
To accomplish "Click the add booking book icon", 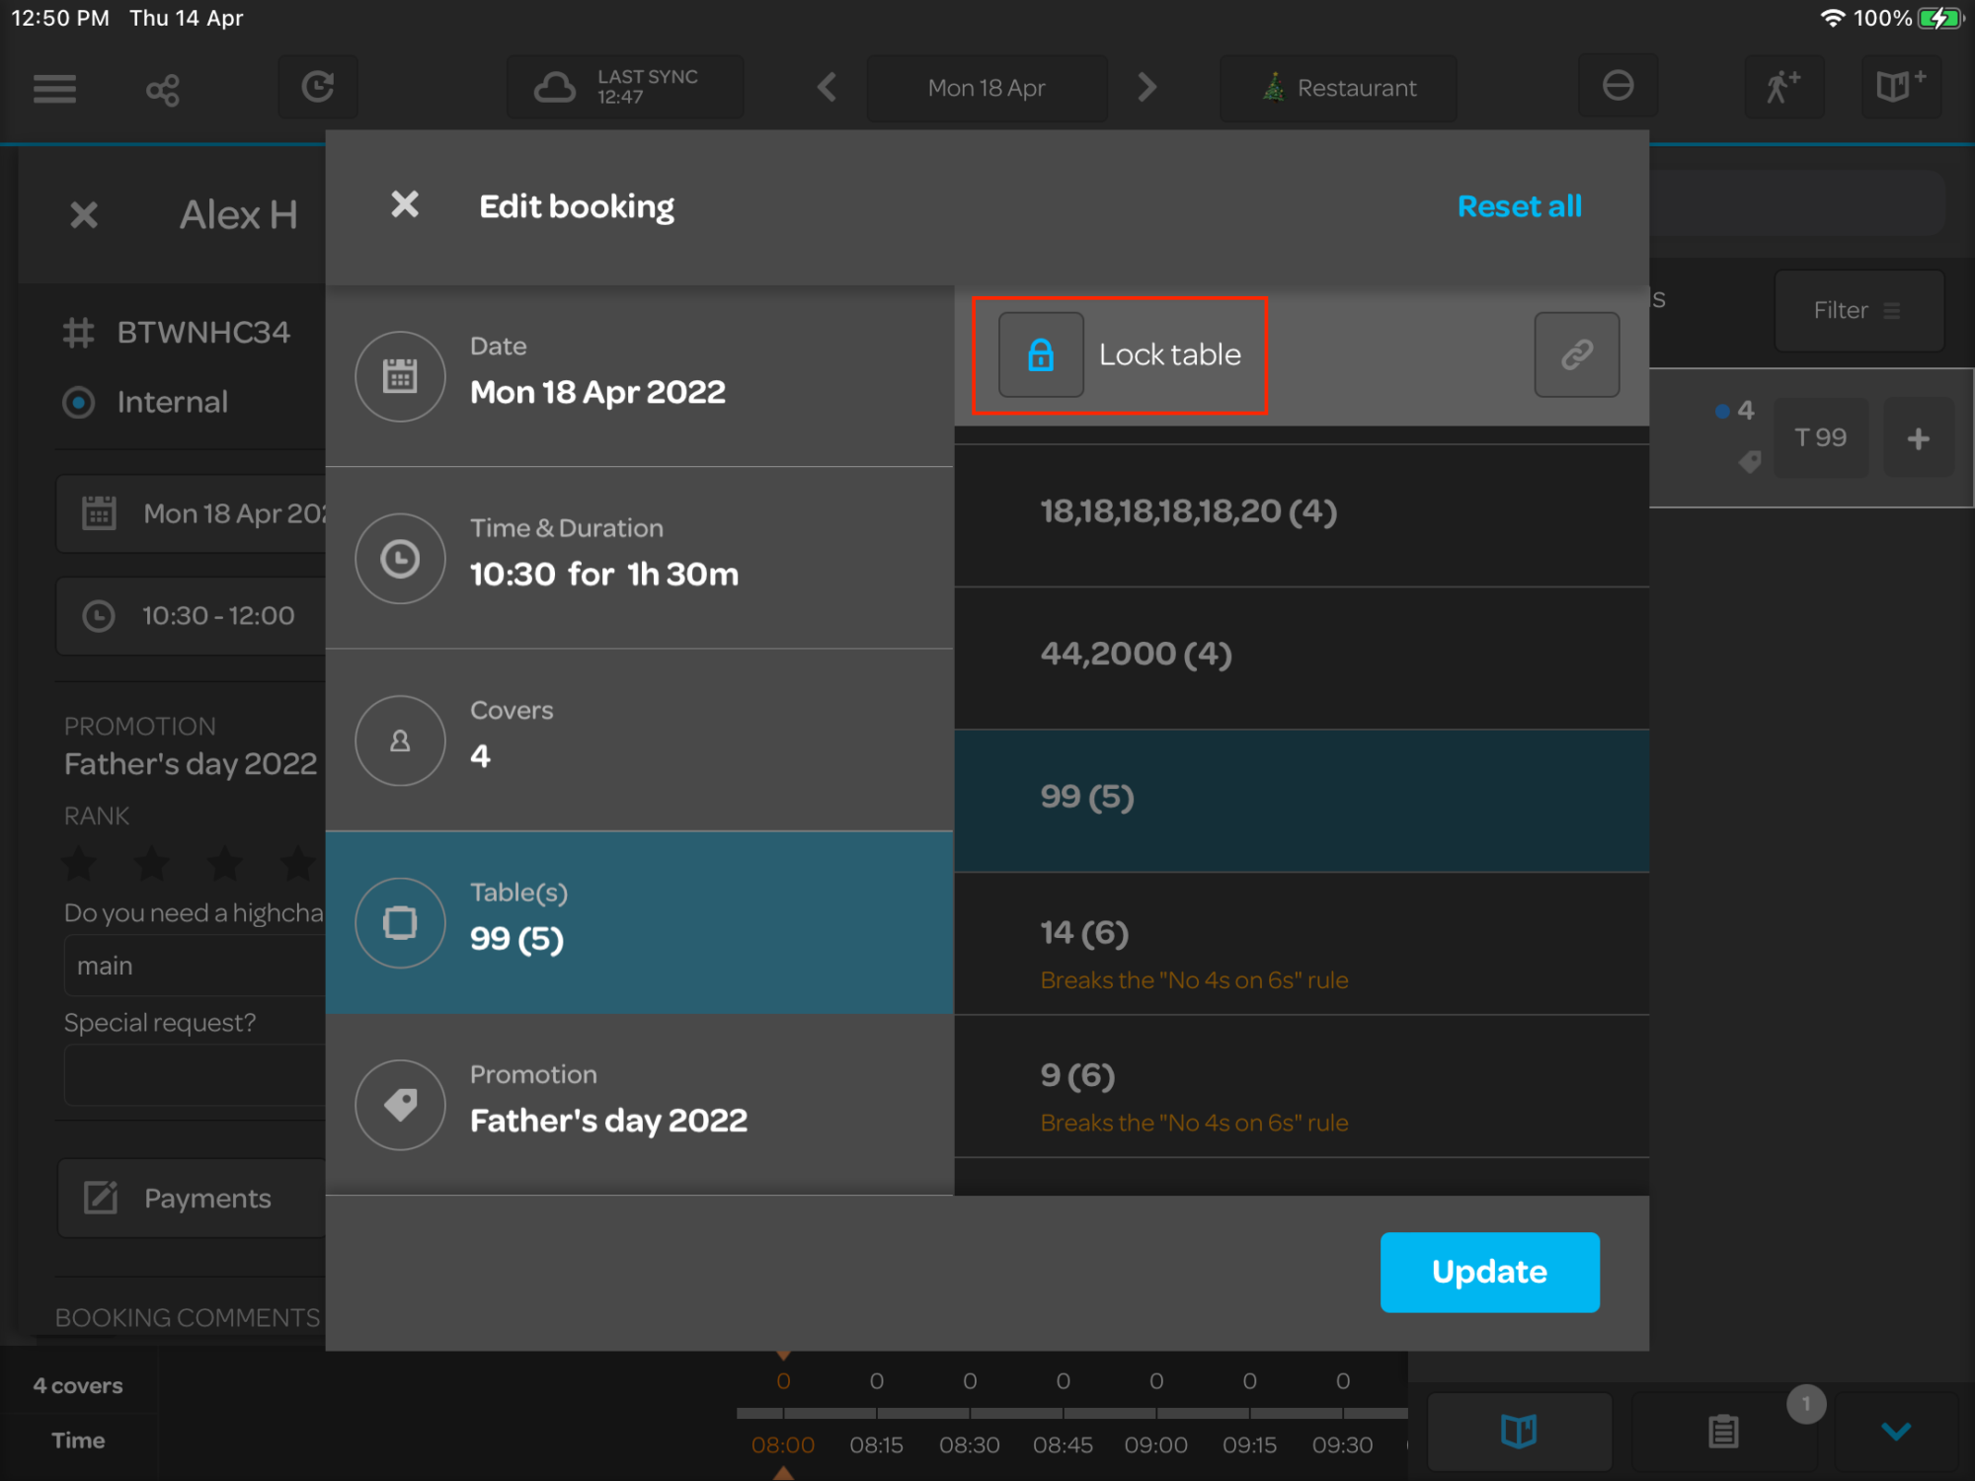I will pyautogui.click(x=1900, y=87).
